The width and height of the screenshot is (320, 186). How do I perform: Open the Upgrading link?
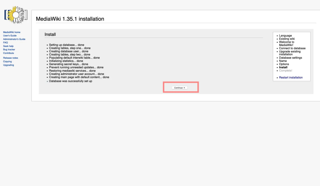tap(9, 65)
